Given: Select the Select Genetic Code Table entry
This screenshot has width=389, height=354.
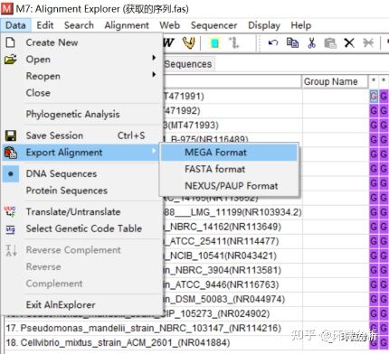Looking at the screenshot, I should tap(84, 228).
